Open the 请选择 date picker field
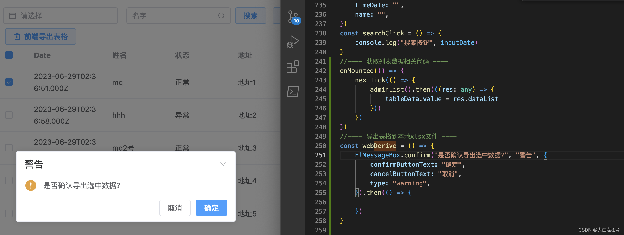The width and height of the screenshot is (624, 235). 61,16
